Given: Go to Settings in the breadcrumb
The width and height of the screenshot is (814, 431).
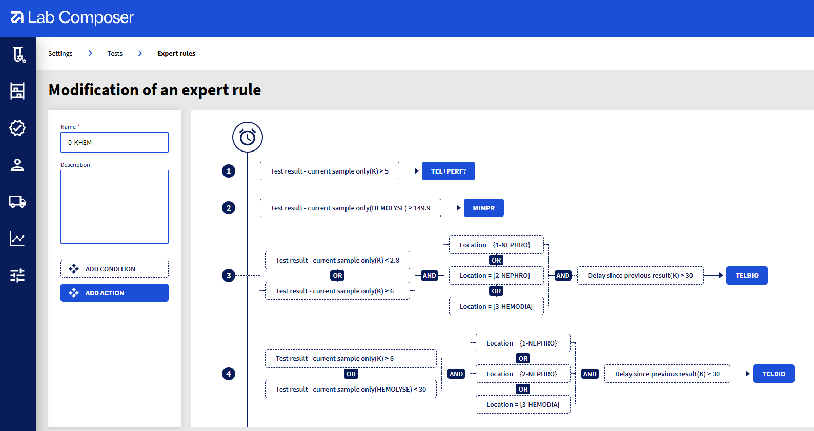Looking at the screenshot, I should point(60,54).
